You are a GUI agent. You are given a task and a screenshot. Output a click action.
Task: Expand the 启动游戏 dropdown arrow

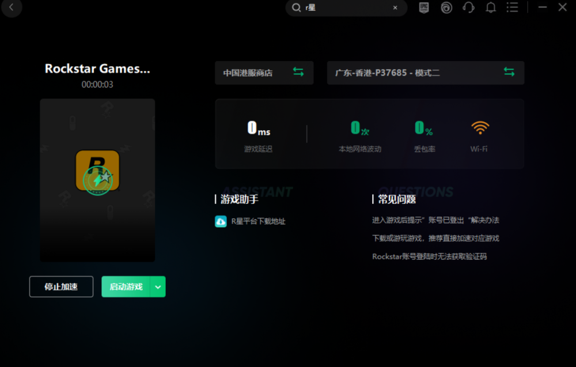(x=158, y=286)
